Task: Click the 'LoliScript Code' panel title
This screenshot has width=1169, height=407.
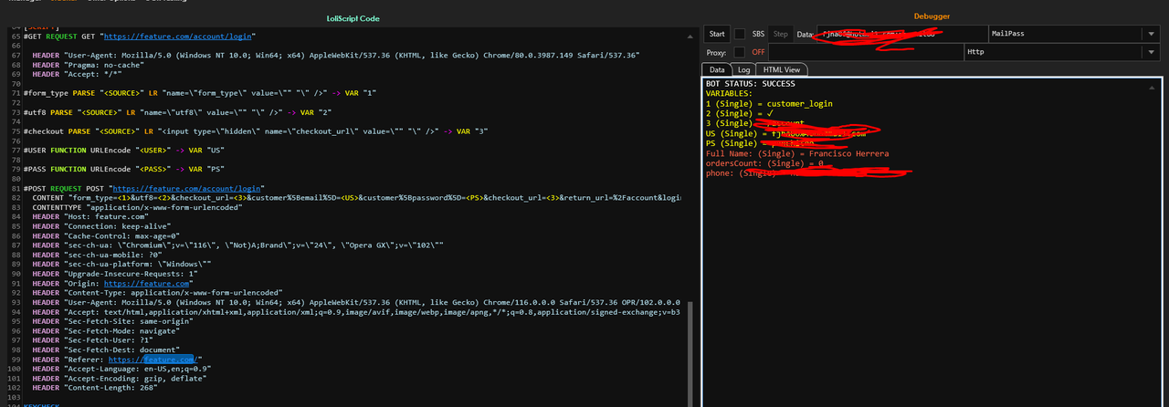Action: (x=352, y=17)
